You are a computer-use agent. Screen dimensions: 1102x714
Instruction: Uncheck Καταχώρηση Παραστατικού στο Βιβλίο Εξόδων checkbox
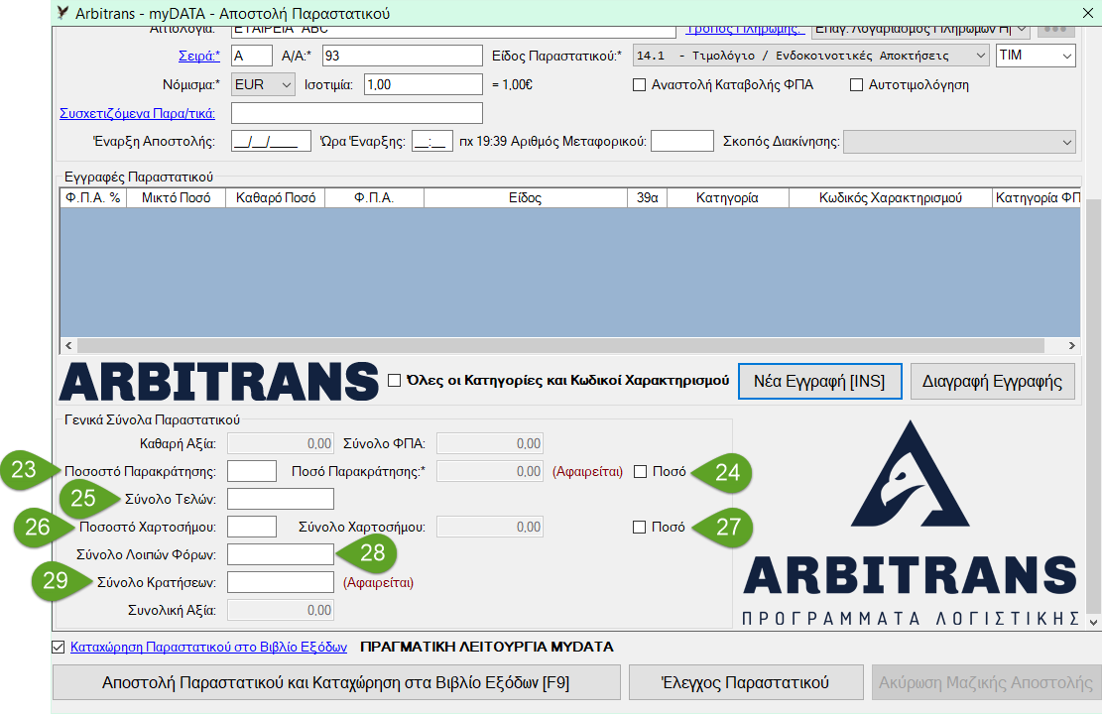click(x=59, y=648)
